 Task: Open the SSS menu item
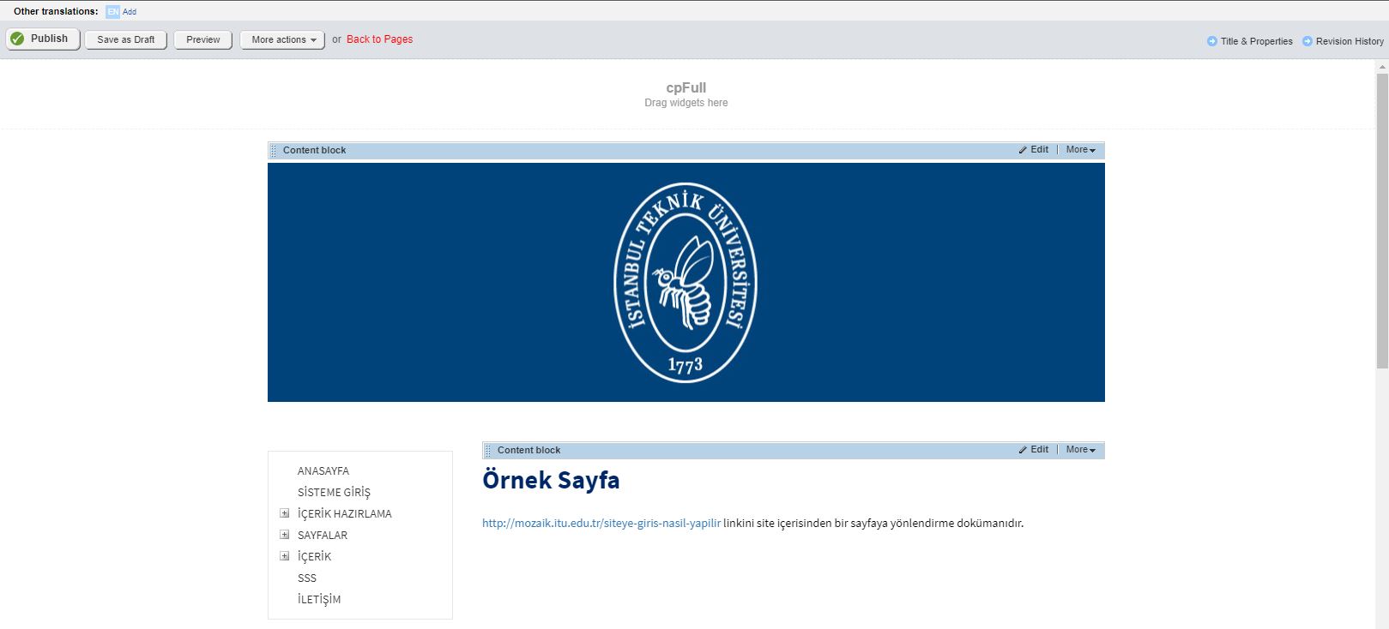307,578
